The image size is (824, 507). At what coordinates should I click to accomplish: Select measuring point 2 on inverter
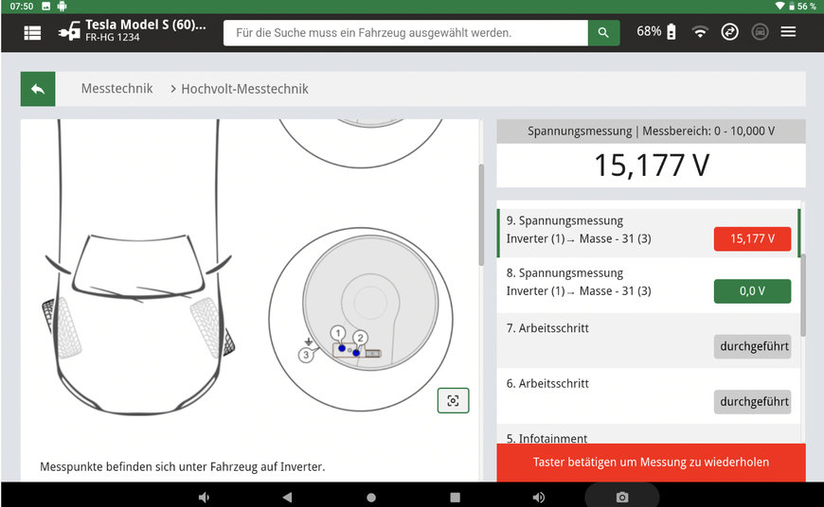(360, 338)
